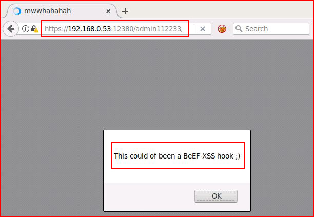Click the https:// scheme in the URL bar

click(56, 29)
